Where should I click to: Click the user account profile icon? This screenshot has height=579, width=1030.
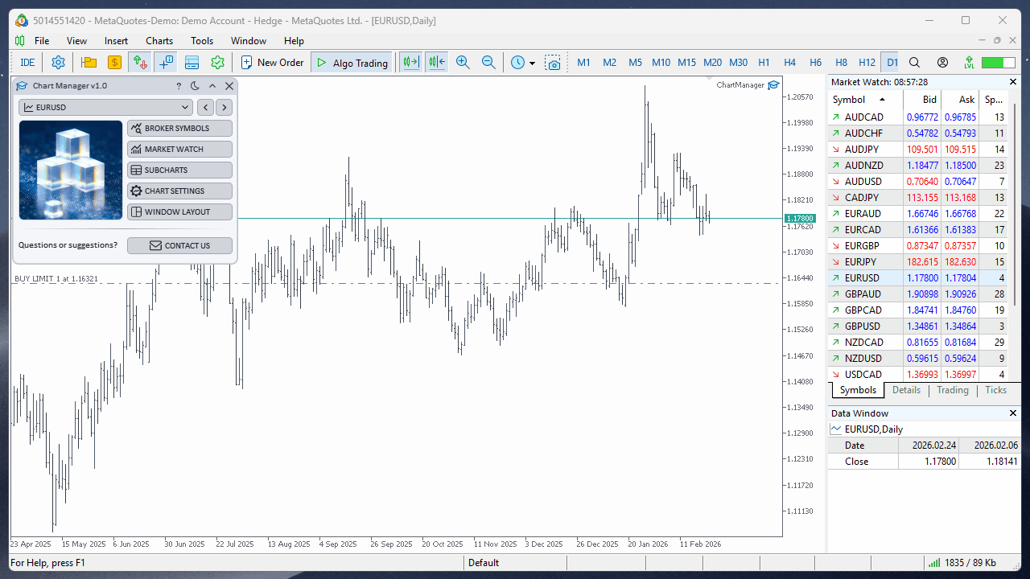[x=941, y=62]
